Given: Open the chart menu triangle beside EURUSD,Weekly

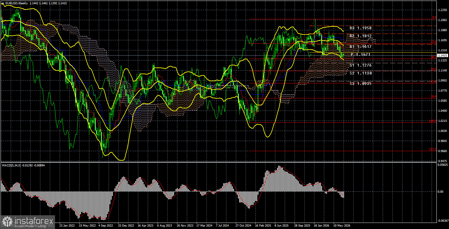Looking at the screenshot, I should [x=3, y=3].
